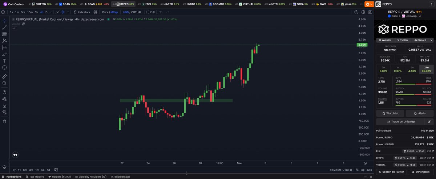
Task: Activate the zoom in tool
Action: coord(4,83)
